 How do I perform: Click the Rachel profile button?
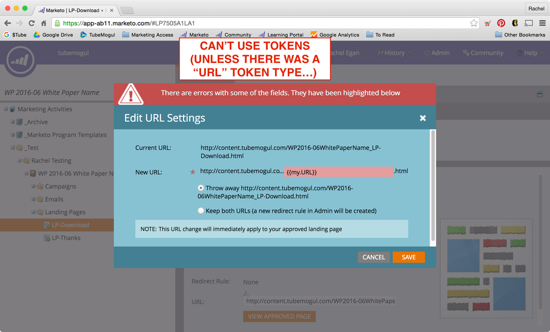[x=536, y=8]
